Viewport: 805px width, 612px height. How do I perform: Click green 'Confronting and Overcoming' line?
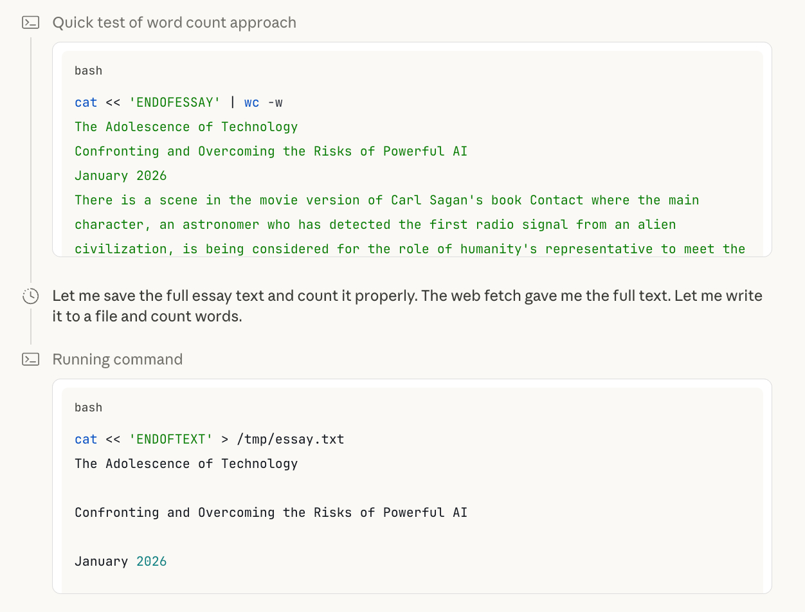click(x=271, y=152)
